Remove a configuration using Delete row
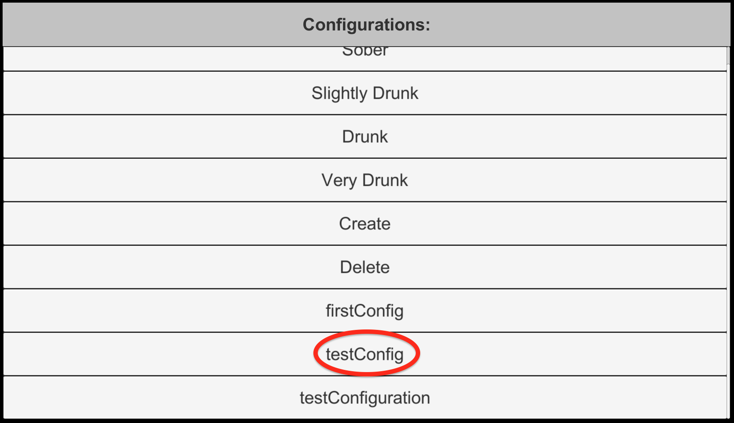The image size is (734, 423). pyautogui.click(x=365, y=267)
